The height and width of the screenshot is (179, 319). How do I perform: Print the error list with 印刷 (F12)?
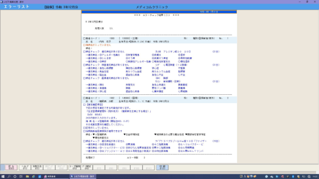coord(162,167)
